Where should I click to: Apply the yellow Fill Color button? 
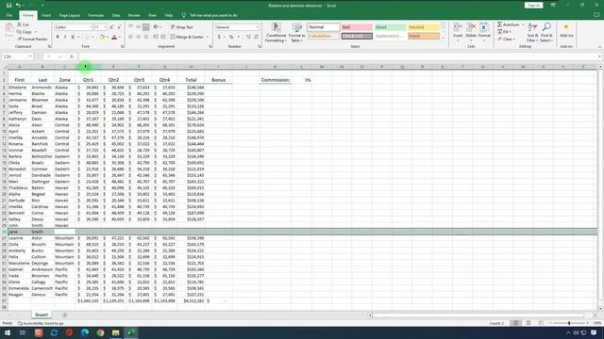pos(102,37)
